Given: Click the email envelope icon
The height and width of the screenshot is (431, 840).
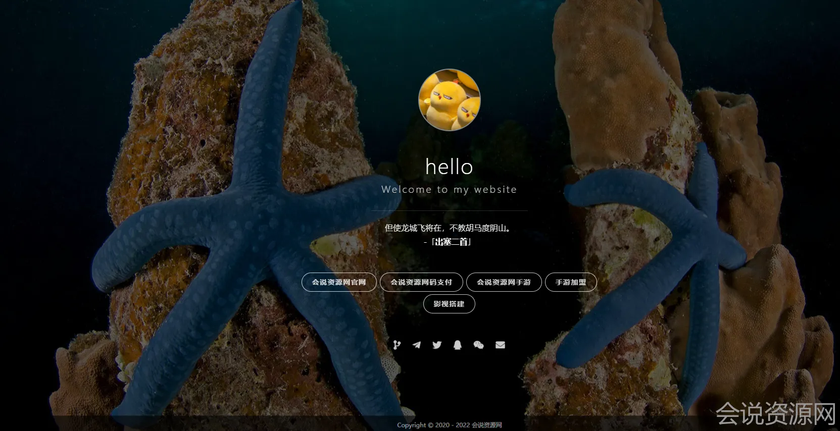Looking at the screenshot, I should (x=500, y=345).
